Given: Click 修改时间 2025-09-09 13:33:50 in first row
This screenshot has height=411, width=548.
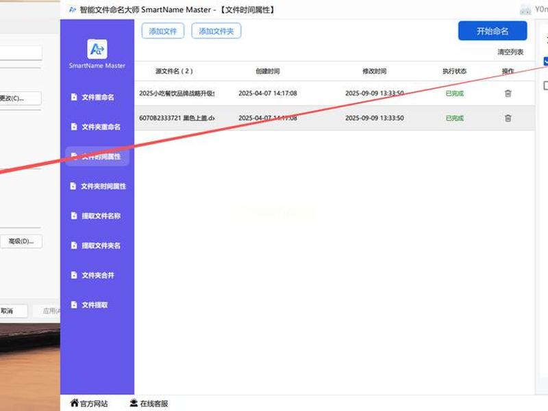Looking at the screenshot, I should point(375,93).
